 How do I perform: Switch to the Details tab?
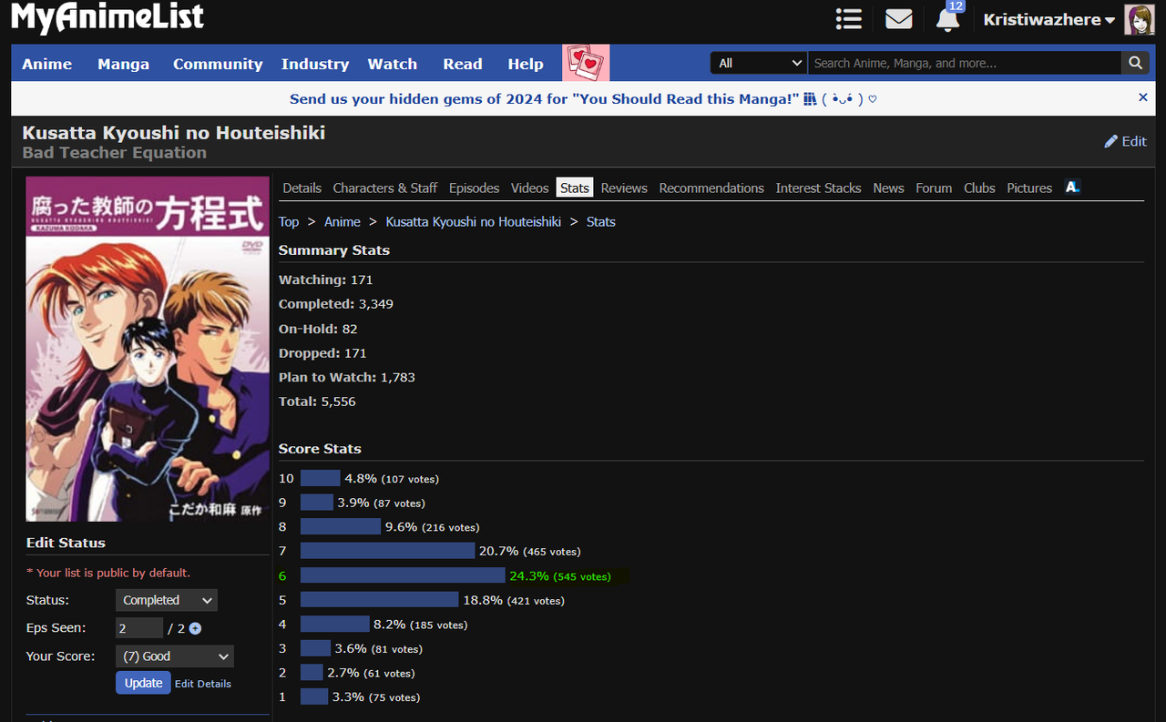(302, 188)
